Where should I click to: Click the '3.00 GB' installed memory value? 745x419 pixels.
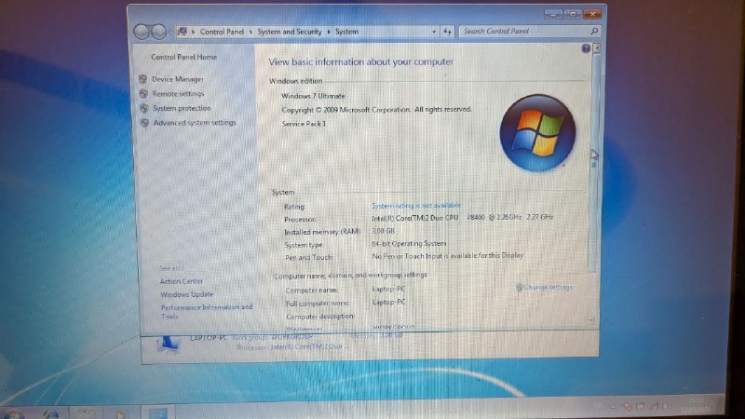click(x=383, y=231)
